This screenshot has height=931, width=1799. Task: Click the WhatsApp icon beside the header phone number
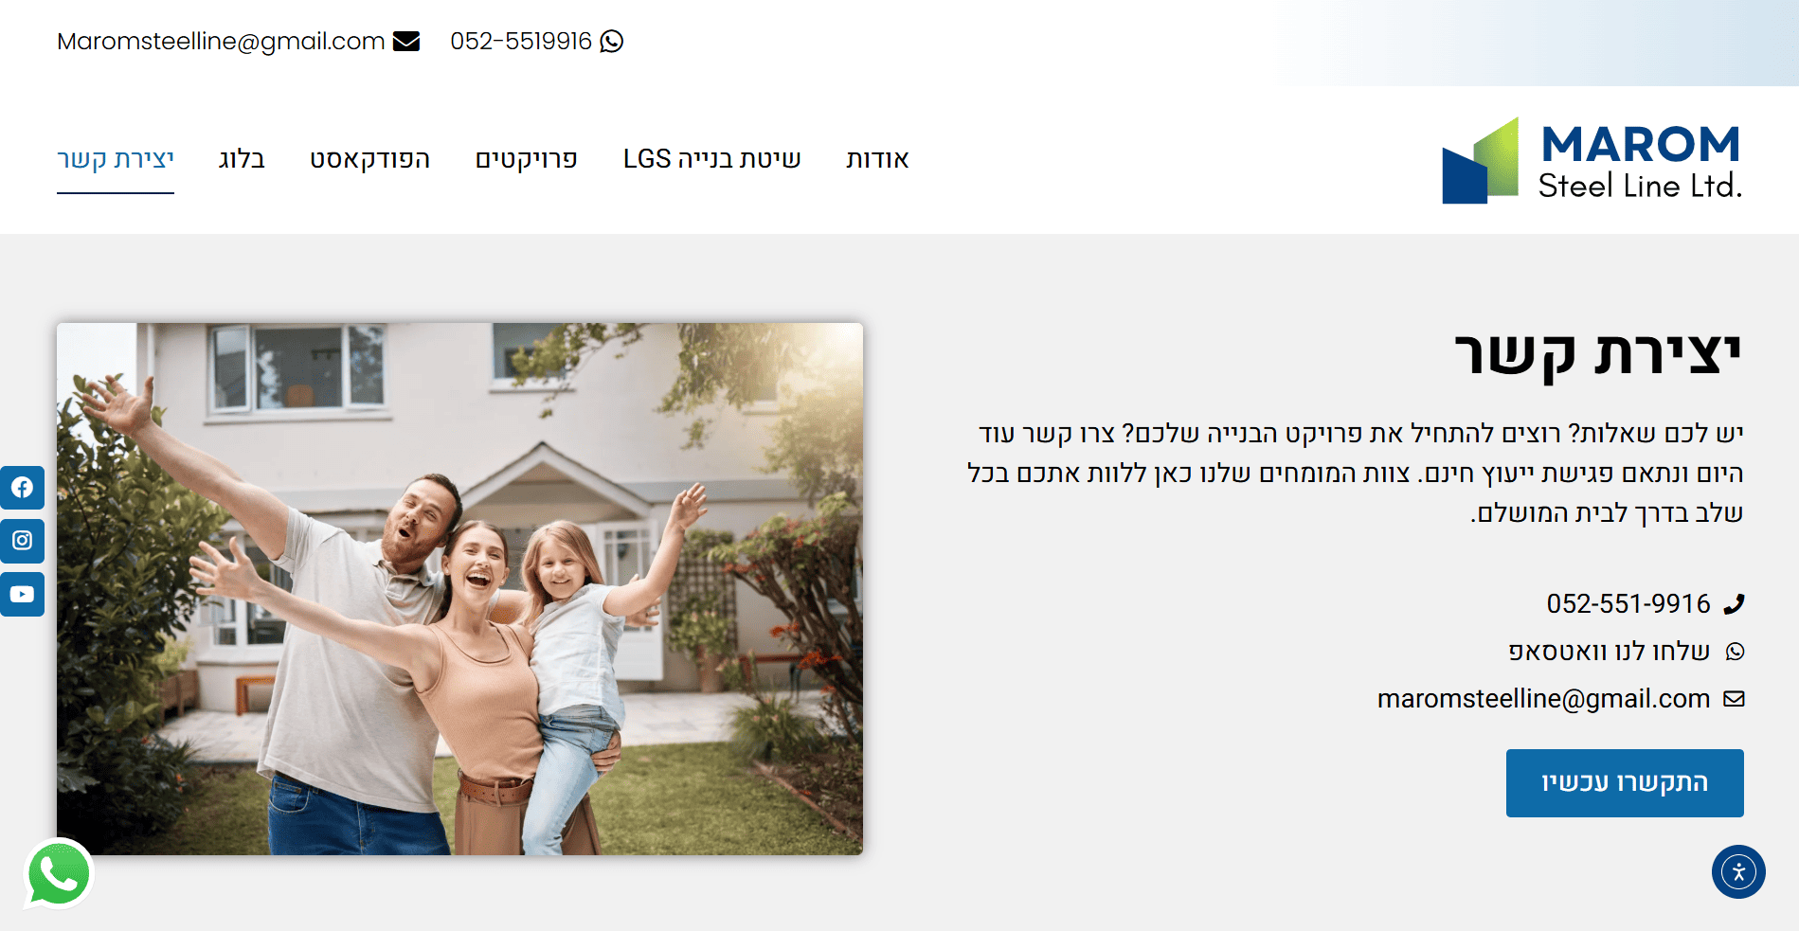[x=612, y=42]
